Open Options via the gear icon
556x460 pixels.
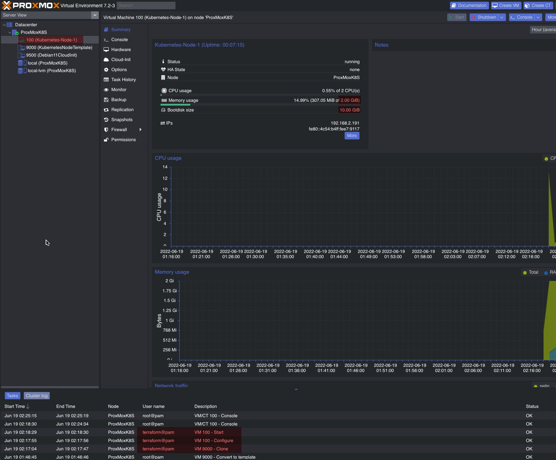click(106, 70)
